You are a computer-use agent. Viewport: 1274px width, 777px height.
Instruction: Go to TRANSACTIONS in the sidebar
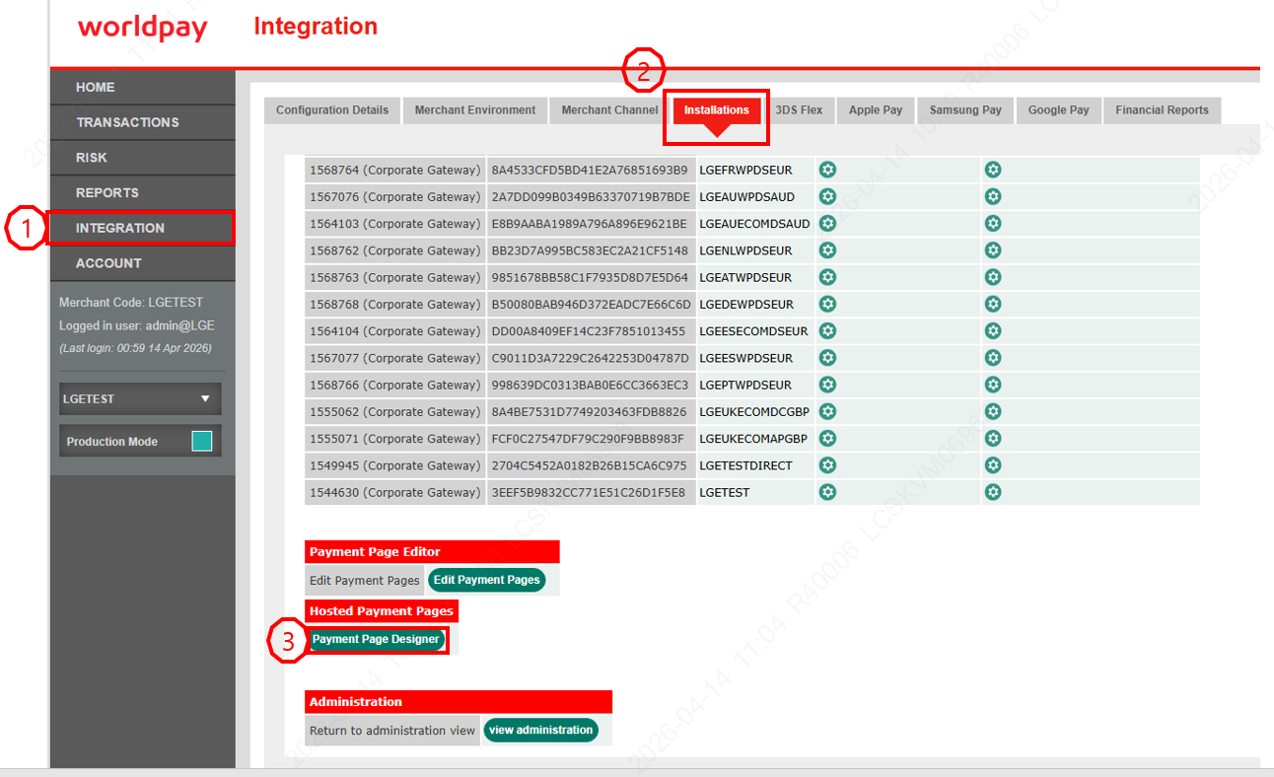pyautogui.click(x=127, y=122)
